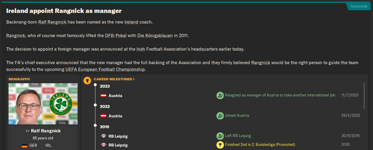This screenshot has height=150, width=373.
Task: Click the green icon beside Left RB Leipzig
Action: coord(220,136)
